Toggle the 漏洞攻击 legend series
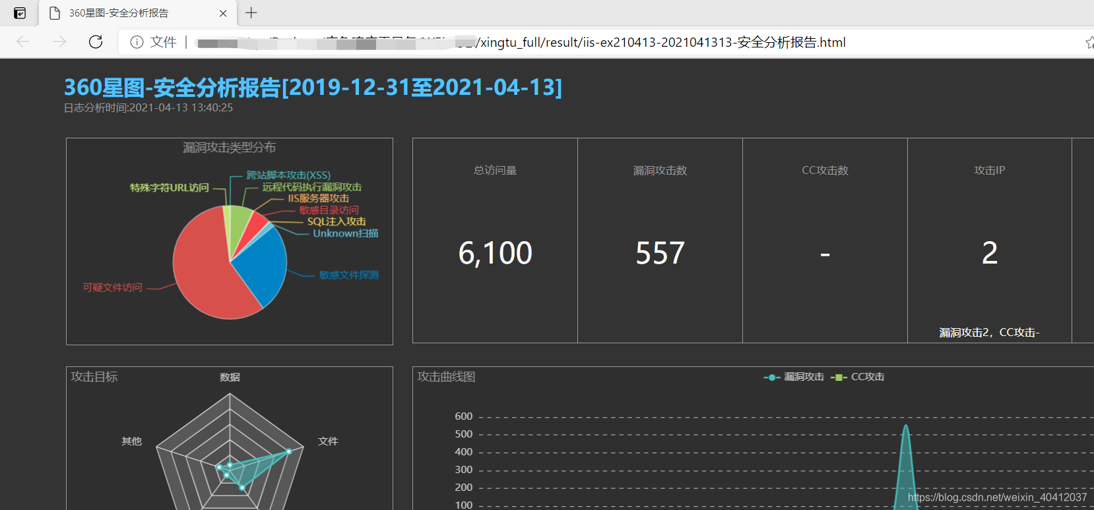The width and height of the screenshot is (1094, 510). point(794,377)
